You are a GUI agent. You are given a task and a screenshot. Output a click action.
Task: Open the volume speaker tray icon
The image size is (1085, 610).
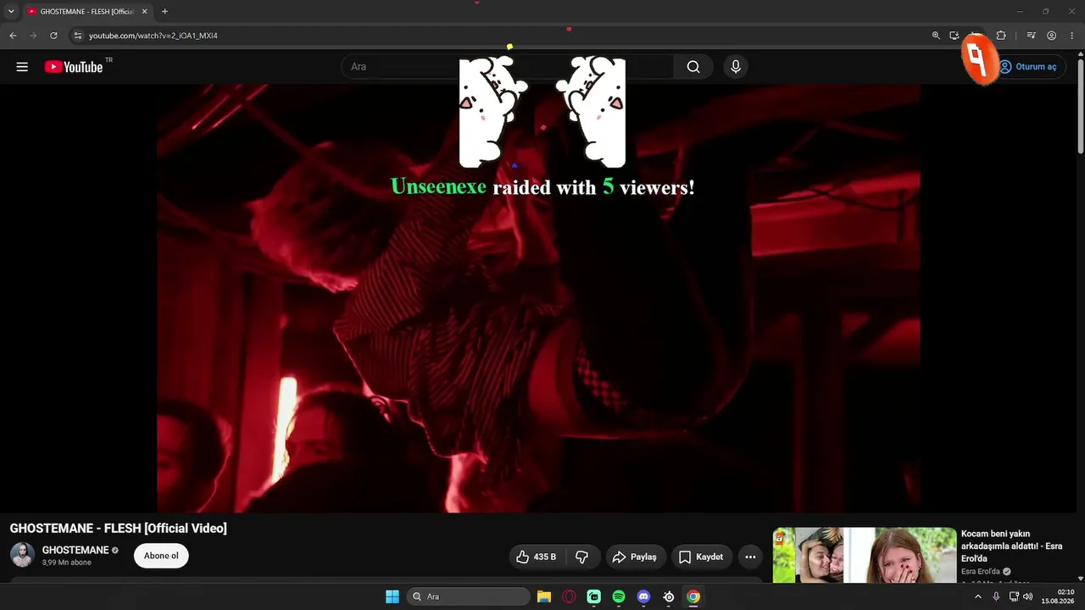(1028, 596)
